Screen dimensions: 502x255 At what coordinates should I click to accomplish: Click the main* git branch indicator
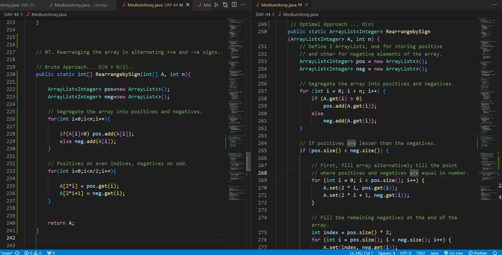pyautogui.click(x=6, y=252)
